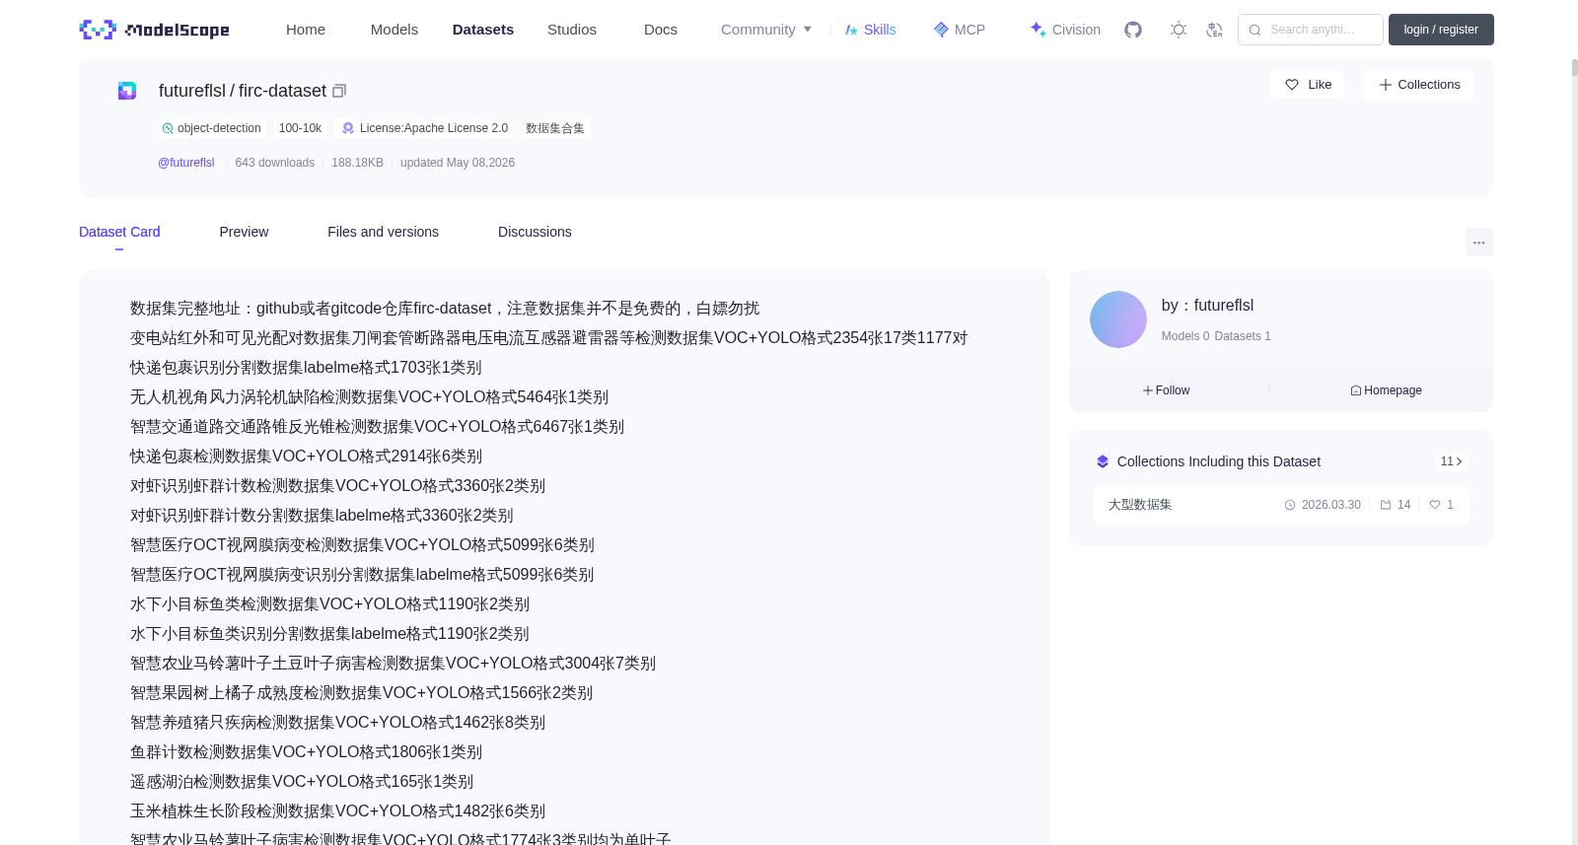
Task: Open the three-dots more options menu
Action: (x=1478, y=242)
